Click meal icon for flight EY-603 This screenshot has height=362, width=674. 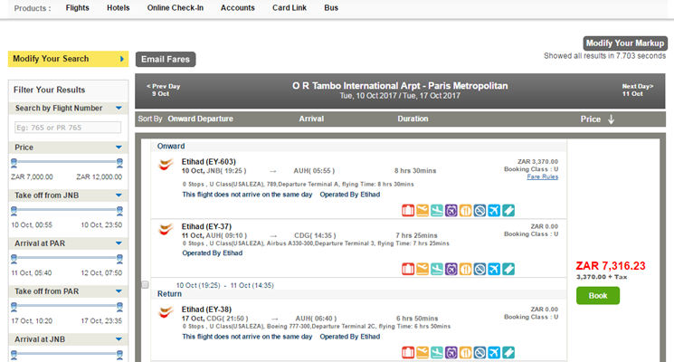(x=466, y=211)
